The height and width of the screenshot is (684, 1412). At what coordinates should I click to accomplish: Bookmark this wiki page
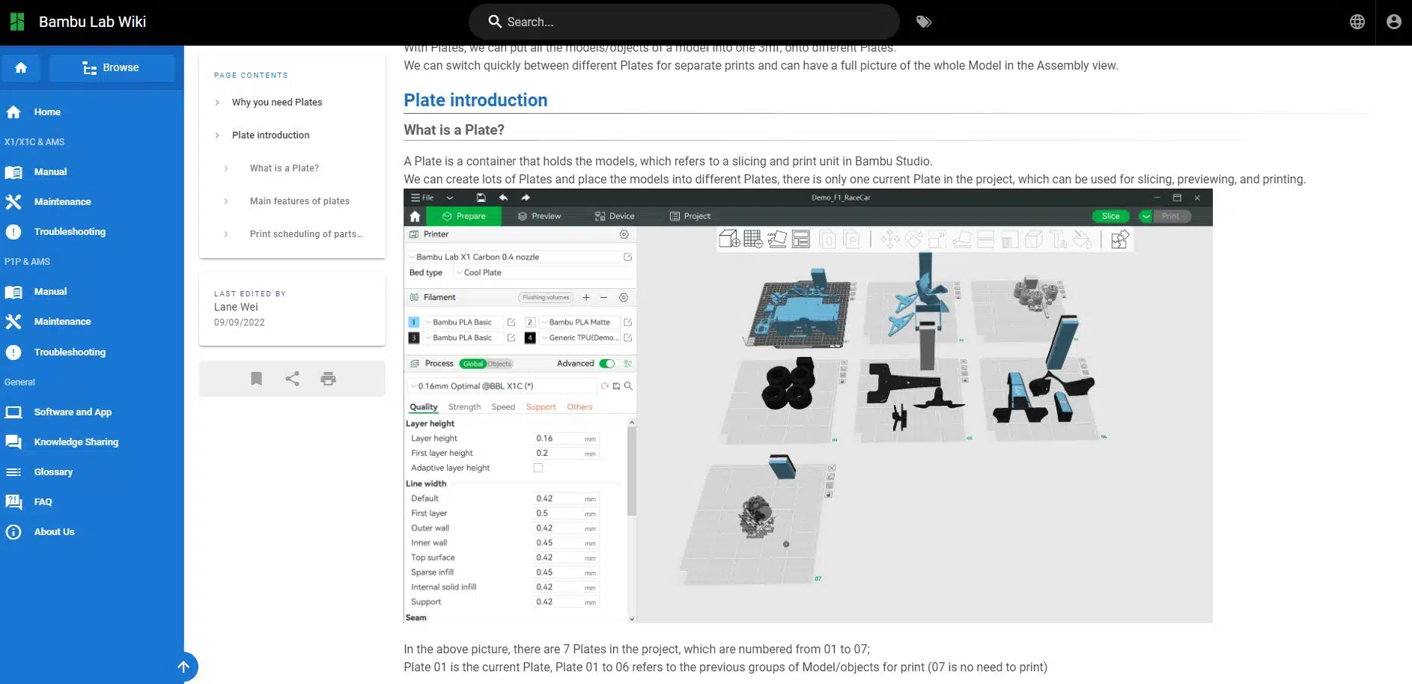(x=256, y=379)
